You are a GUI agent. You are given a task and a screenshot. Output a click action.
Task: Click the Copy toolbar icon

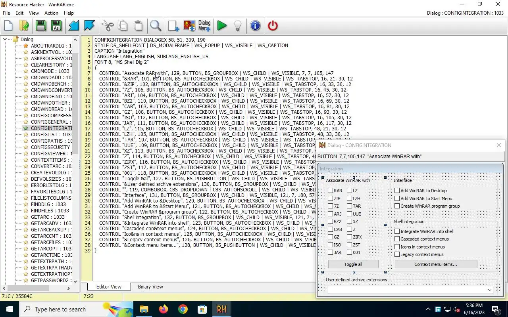(123, 26)
